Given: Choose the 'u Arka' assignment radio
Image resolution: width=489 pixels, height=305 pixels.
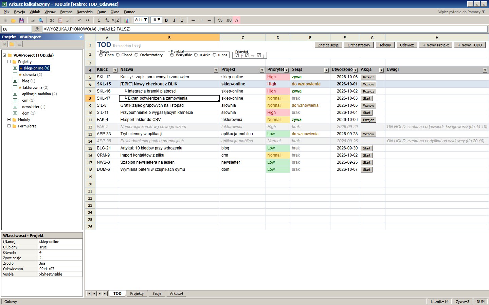Looking at the screenshot, I should pos(196,55).
